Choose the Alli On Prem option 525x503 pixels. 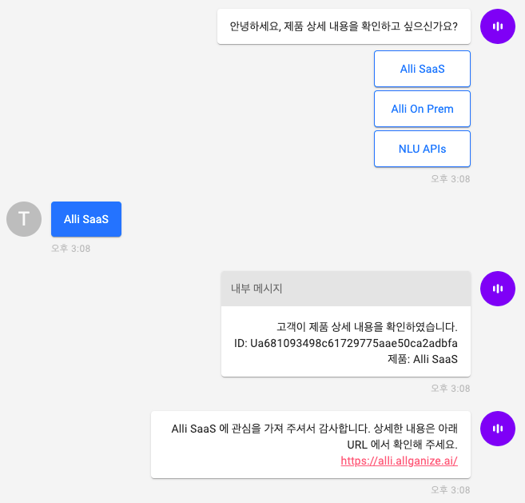(422, 109)
